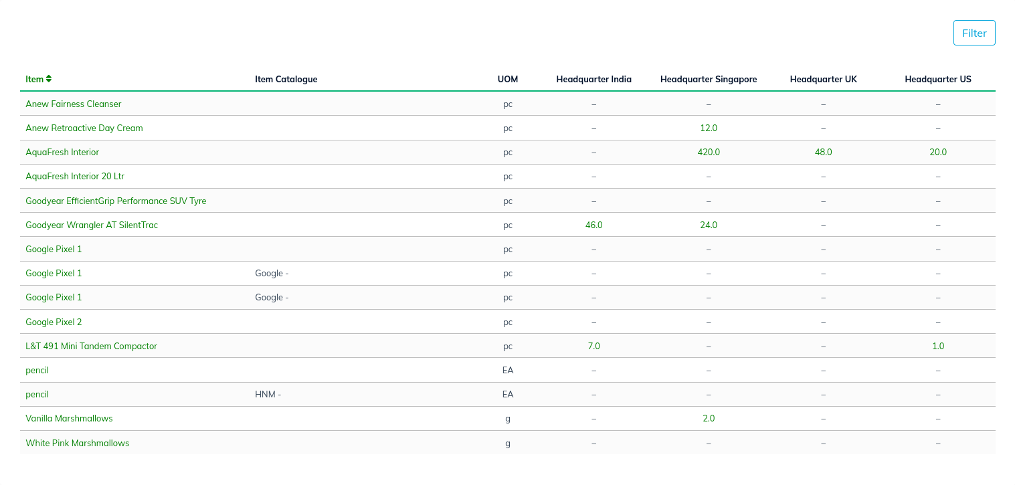The width and height of the screenshot is (1015, 485).
Task: Click the 20.0 US stock value
Action: point(938,152)
